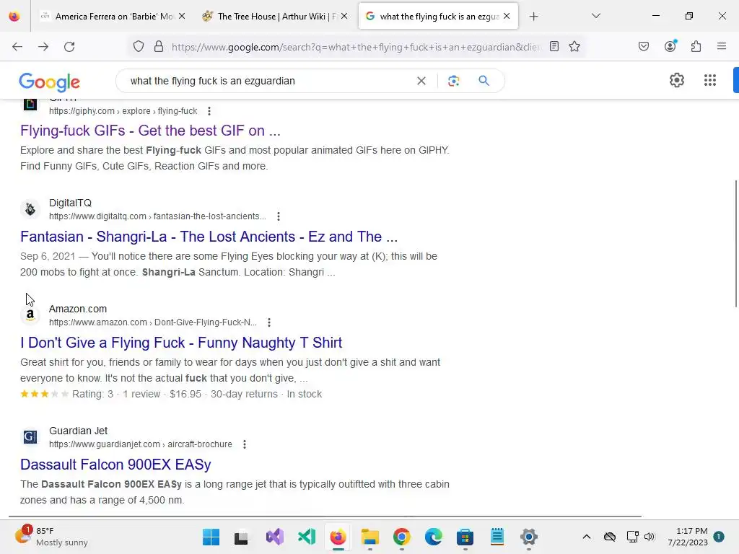Click the giphy.com explore flying-fuck URL

coord(123,111)
